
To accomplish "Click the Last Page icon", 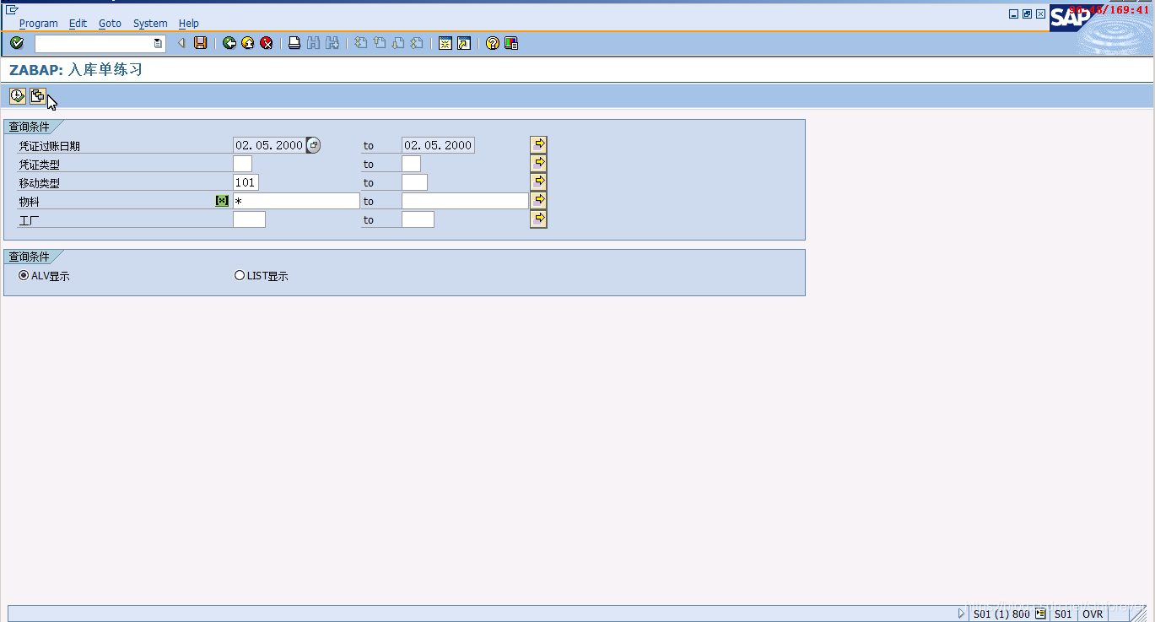I will pyautogui.click(x=417, y=43).
